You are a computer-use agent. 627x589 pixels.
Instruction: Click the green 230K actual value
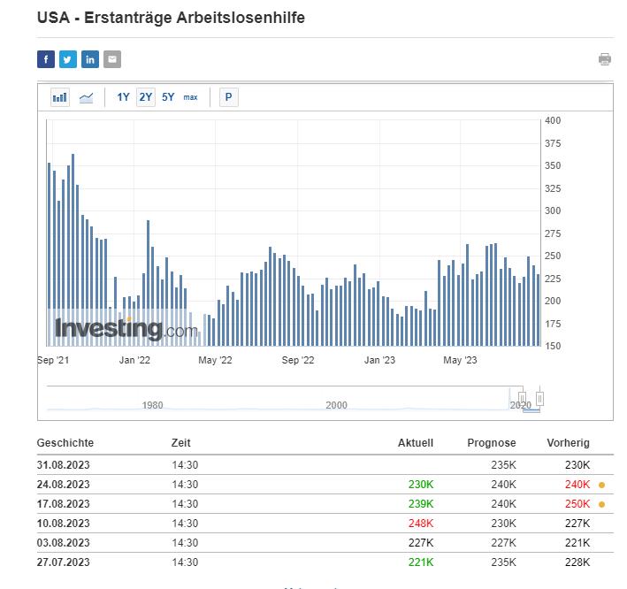(421, 485)
